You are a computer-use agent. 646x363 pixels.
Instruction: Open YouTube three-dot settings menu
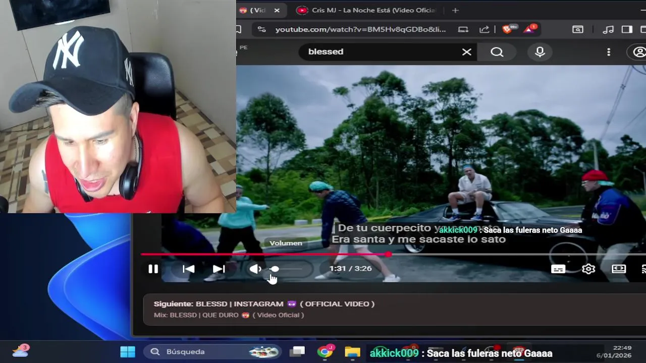pyautogui.click(x=609, y=52)
